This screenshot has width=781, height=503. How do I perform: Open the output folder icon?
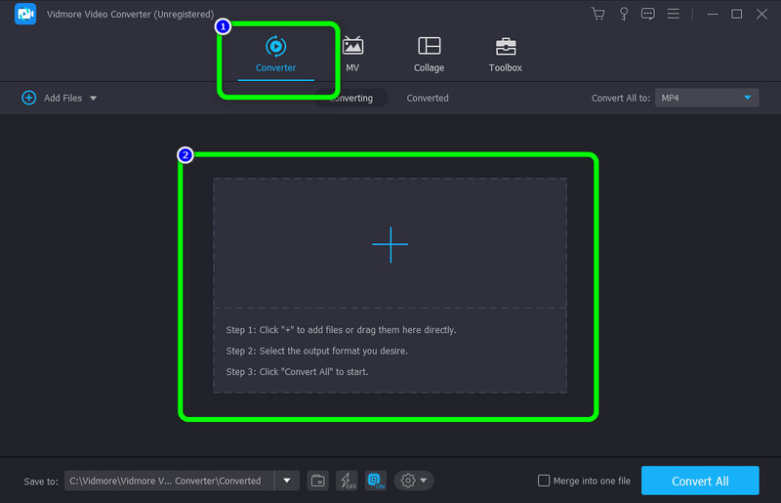pos(317,481)
